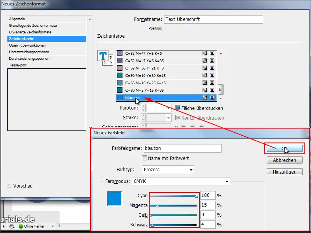Click the CMYK mode icon for C=52 M=47 Y=6 K=0
Viewport: 311px width, 233px height.
point(212,53)
